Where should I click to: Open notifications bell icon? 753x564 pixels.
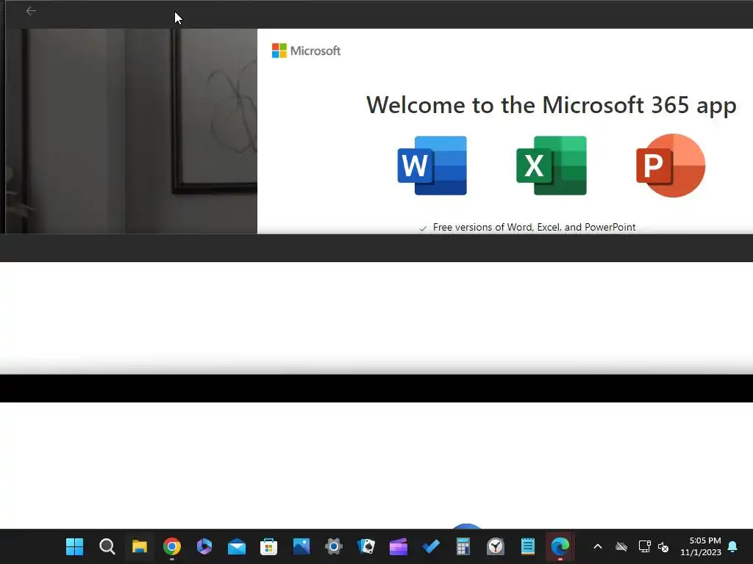[733, 546]
